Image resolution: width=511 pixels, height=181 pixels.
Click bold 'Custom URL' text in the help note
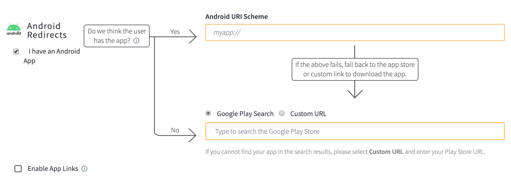pyautogui.click(x=386, y=152)
